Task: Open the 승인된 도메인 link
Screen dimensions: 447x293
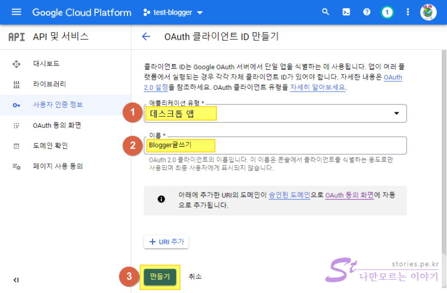Action: (289, 195)
